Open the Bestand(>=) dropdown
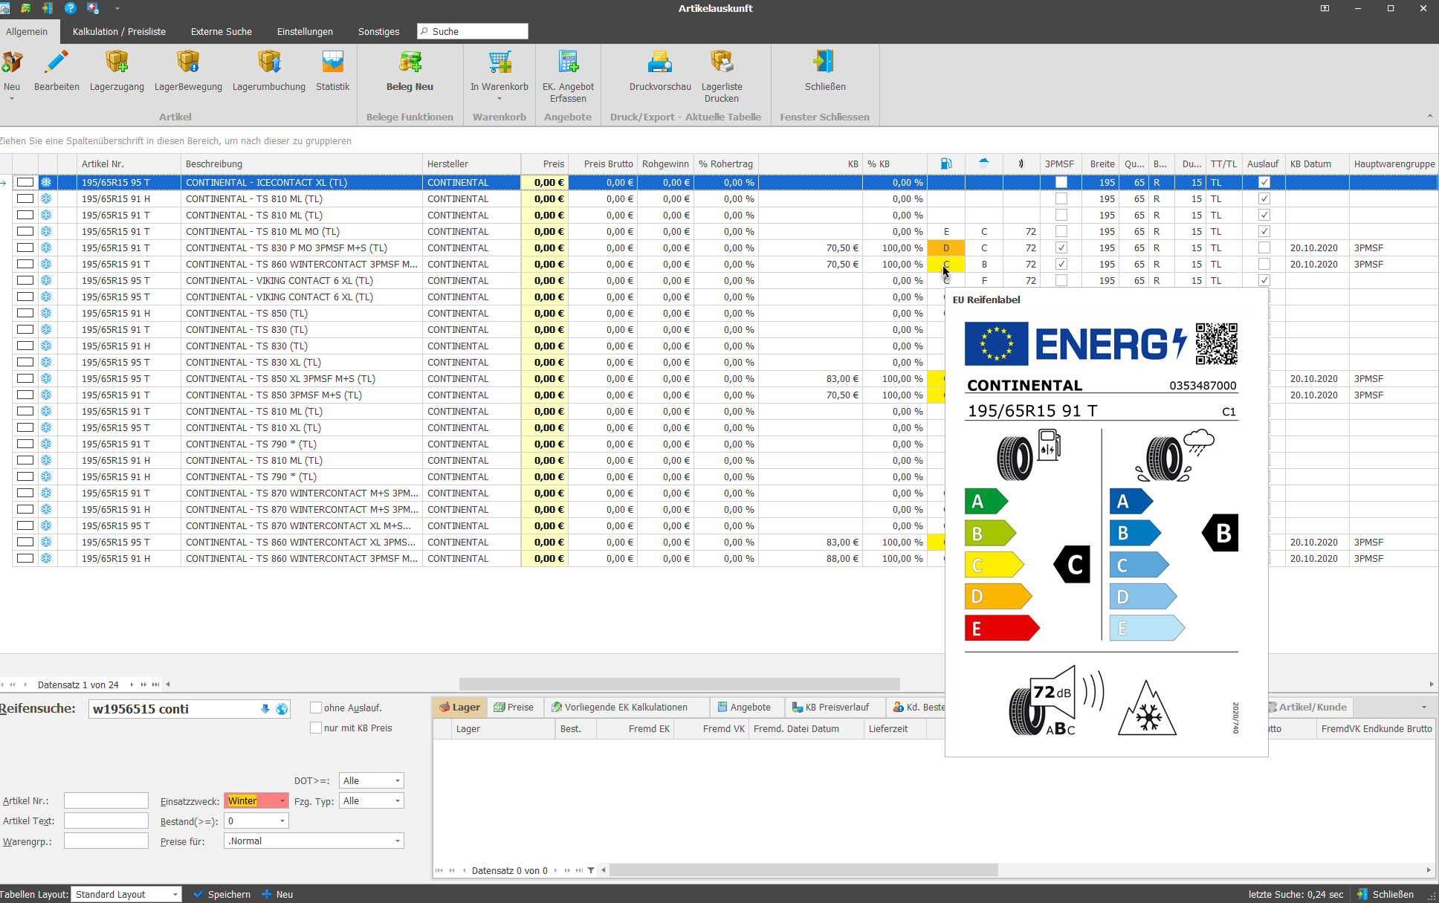This screenshot has width=1439, height=903. (282, 821)
